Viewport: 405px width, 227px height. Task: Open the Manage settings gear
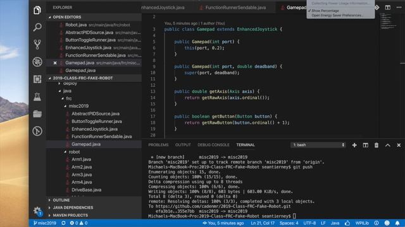pos(37,211)
